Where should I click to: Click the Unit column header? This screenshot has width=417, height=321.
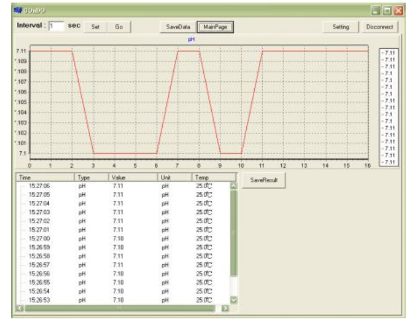click(x=174, y=178)
